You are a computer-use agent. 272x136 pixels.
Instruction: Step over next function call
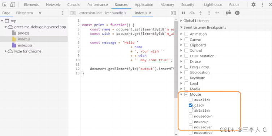click(x=192, y=13)
